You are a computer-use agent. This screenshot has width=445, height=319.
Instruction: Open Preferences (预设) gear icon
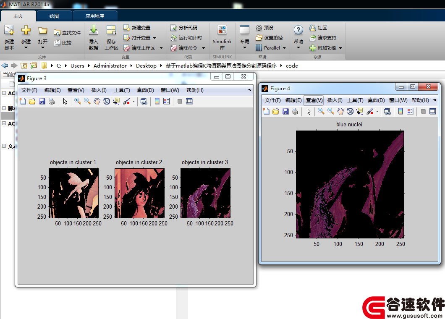(x=264, y=28)
